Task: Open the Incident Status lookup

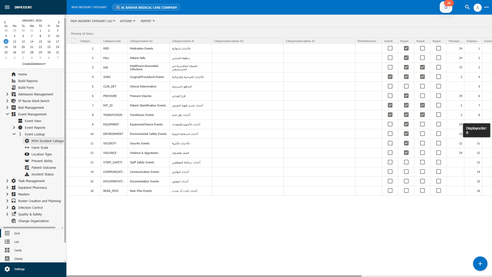Action: [x=42, y=174]
